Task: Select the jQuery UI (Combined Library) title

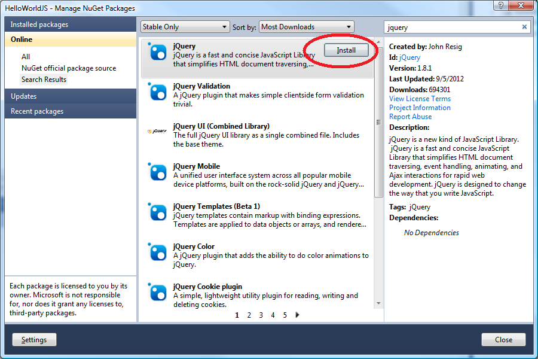Action: pos(221,126)
